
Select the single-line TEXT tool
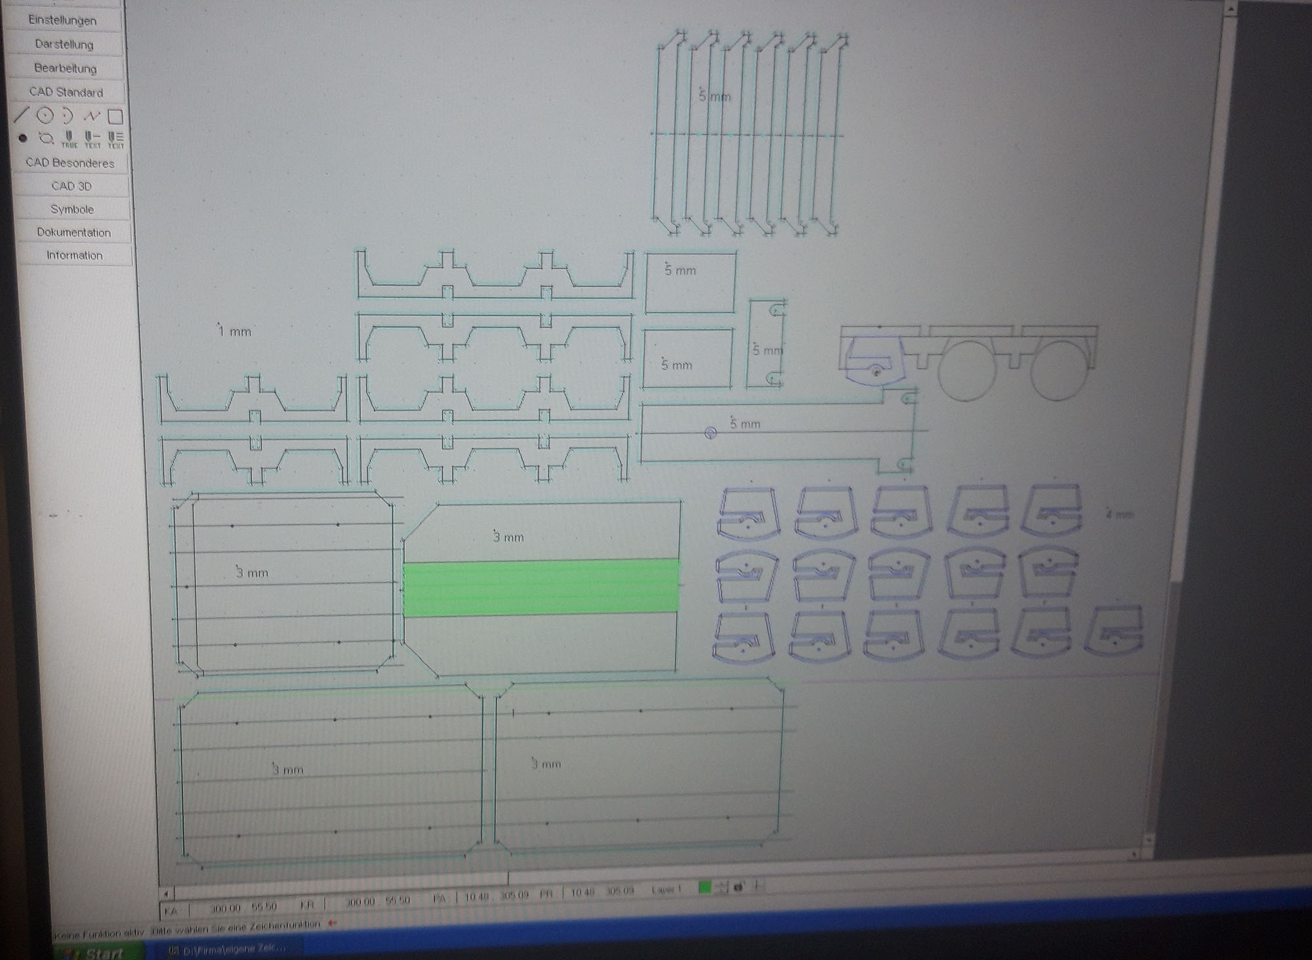pos(92,139)
